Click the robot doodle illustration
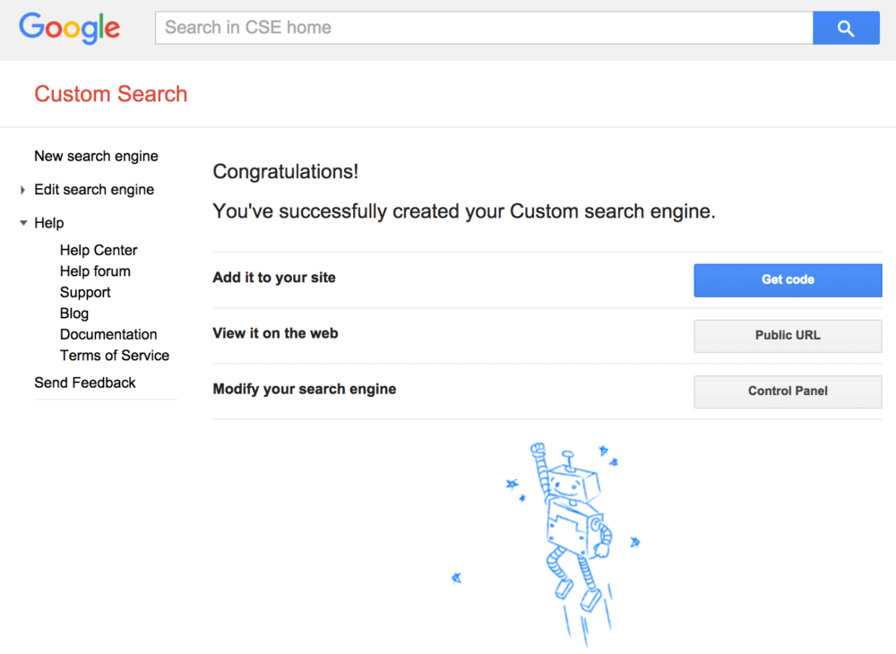896x654 pixels. pos(573,529)
